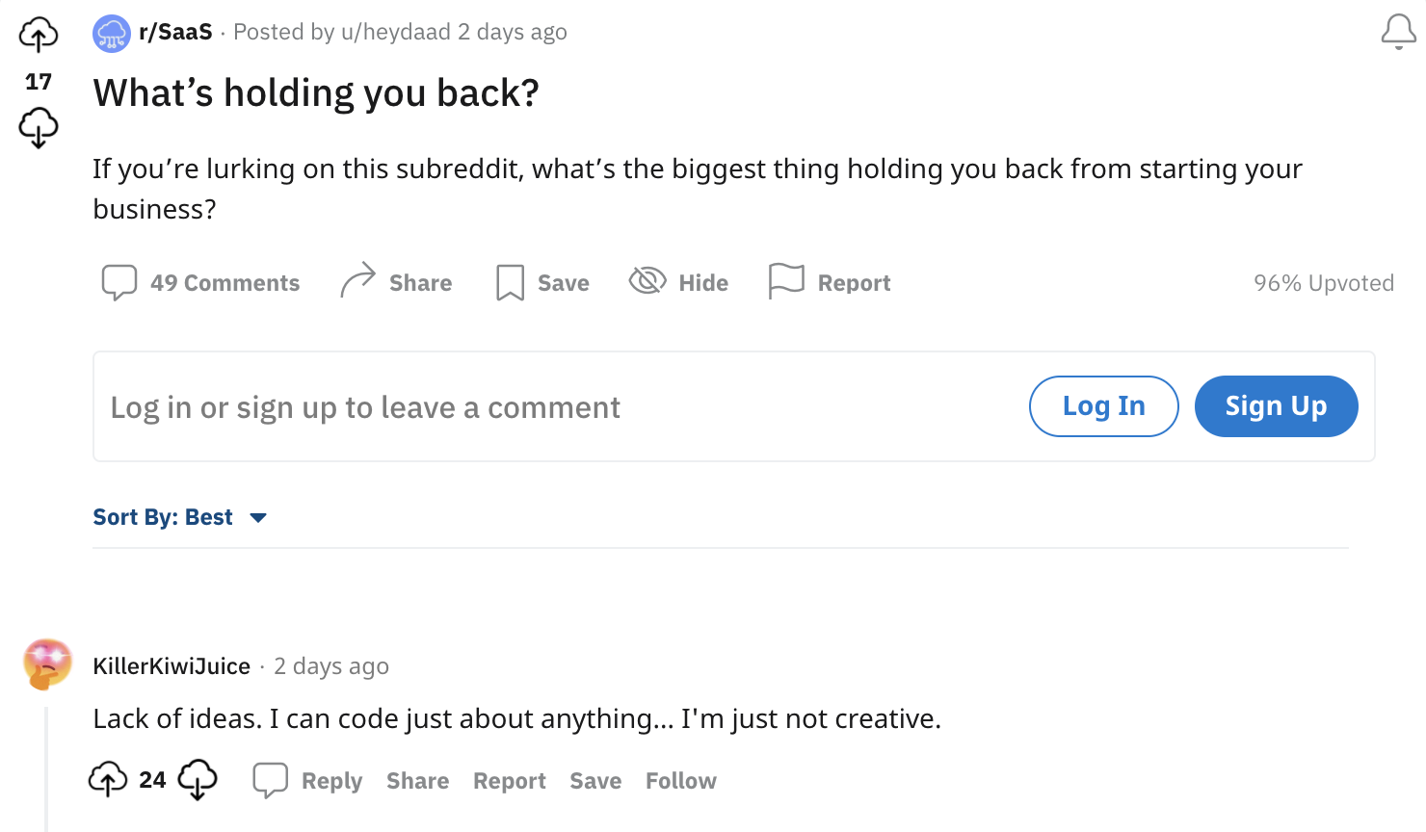Upvote KillerKiwiJuice's comment
1426x832 pixels.
coord(108,779)
